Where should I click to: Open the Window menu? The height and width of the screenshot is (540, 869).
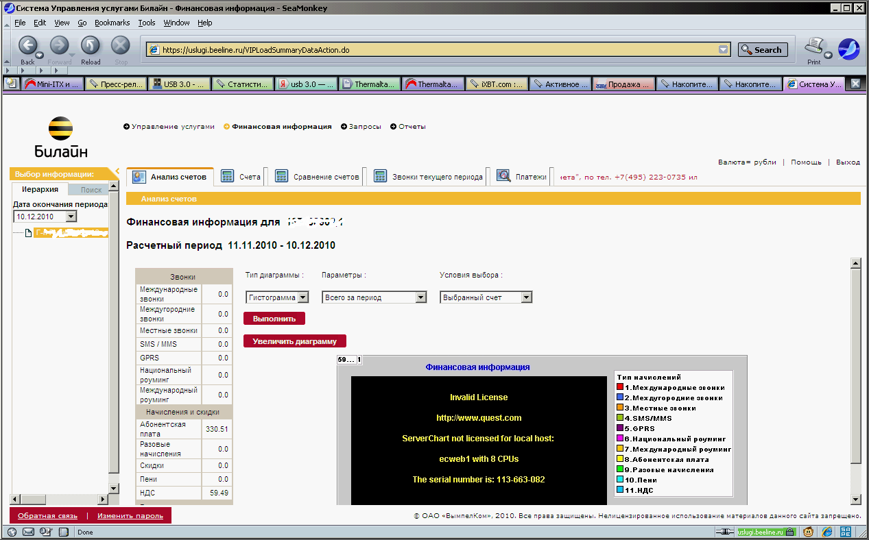point(176,23)
